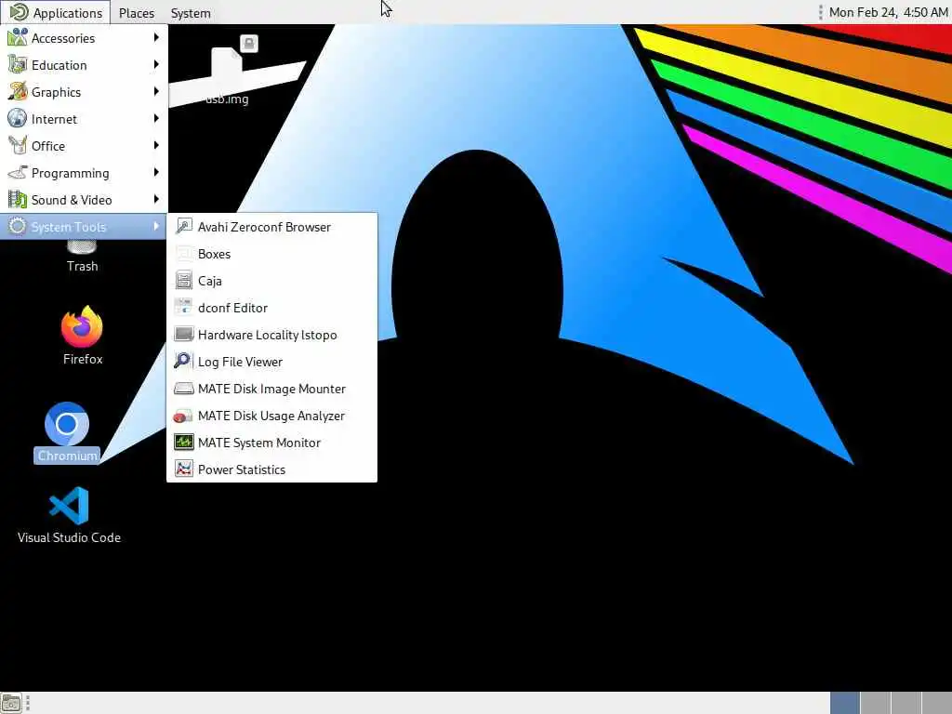This screenshot has width=952, height=714.
Task: Click the date and time clock
Action: tap(888, 12)
